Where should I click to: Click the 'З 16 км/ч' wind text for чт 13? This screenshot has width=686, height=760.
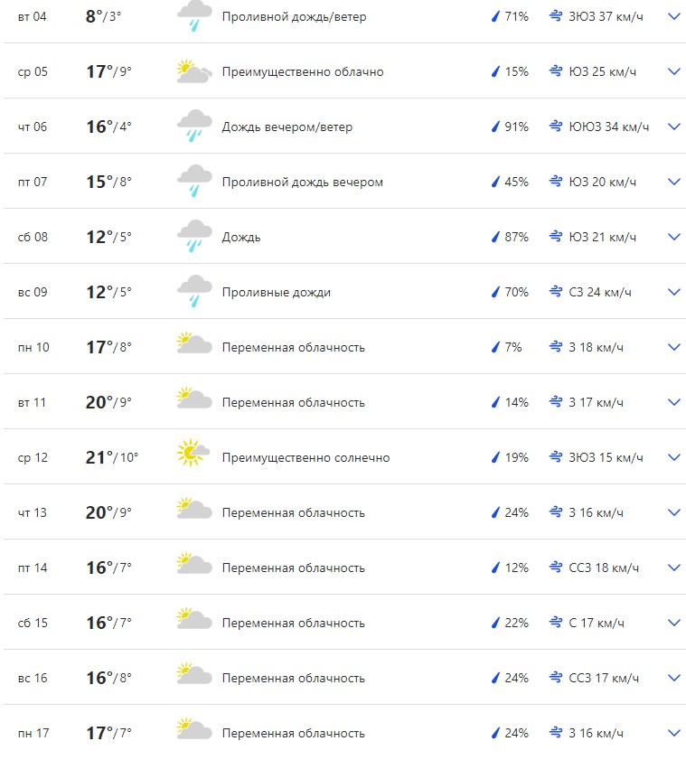click(596, 512)
